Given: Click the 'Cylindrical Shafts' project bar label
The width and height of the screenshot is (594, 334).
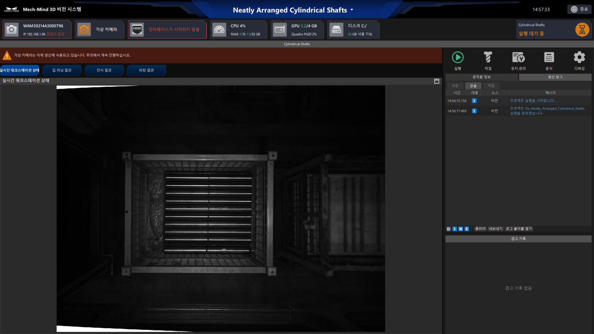Looking at the screenshot, I should 297,44.
